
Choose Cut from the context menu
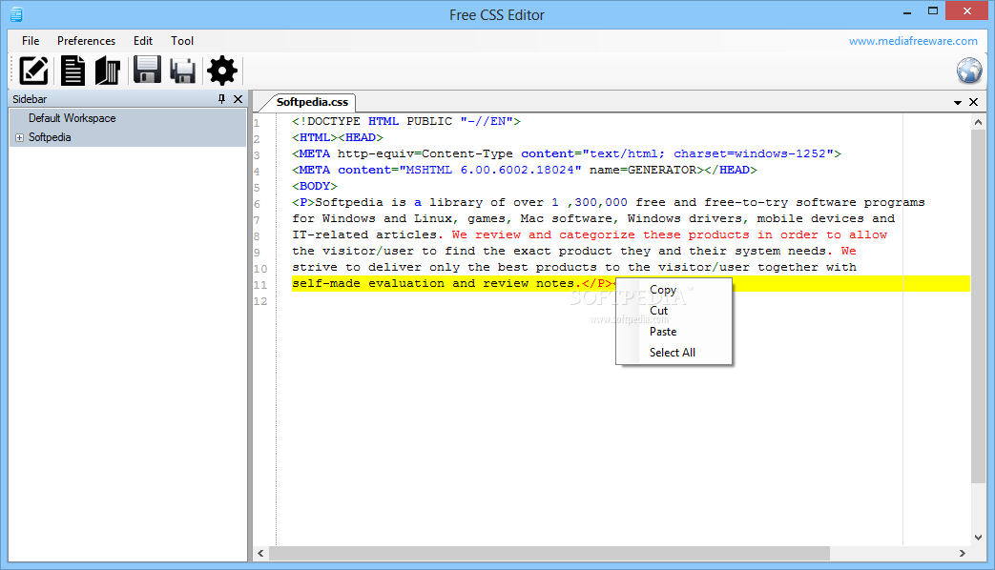click(x=674, y=311)
